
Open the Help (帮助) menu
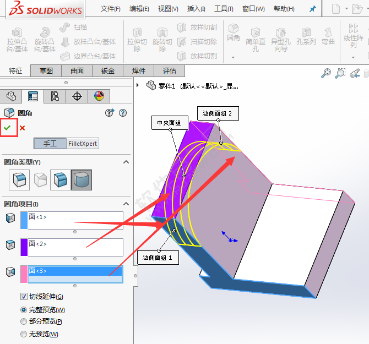point(284,9)
